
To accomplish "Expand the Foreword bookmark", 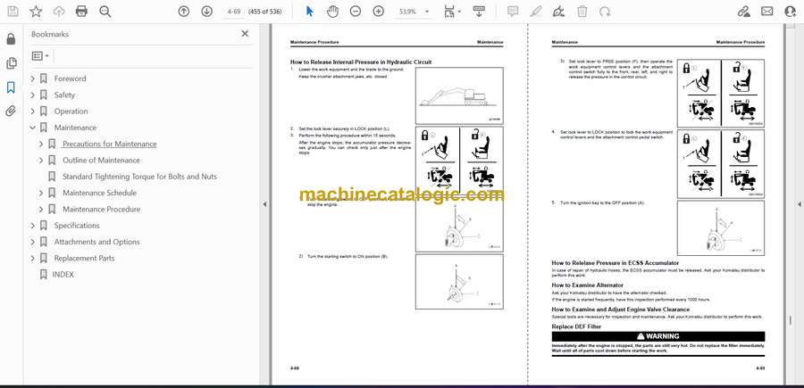I will pyautogui.click(x=33, y=78).
